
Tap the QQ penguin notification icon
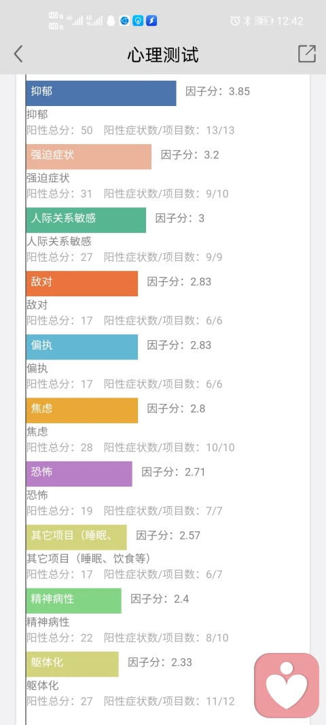pyautogui.click(x=111, y=21)
